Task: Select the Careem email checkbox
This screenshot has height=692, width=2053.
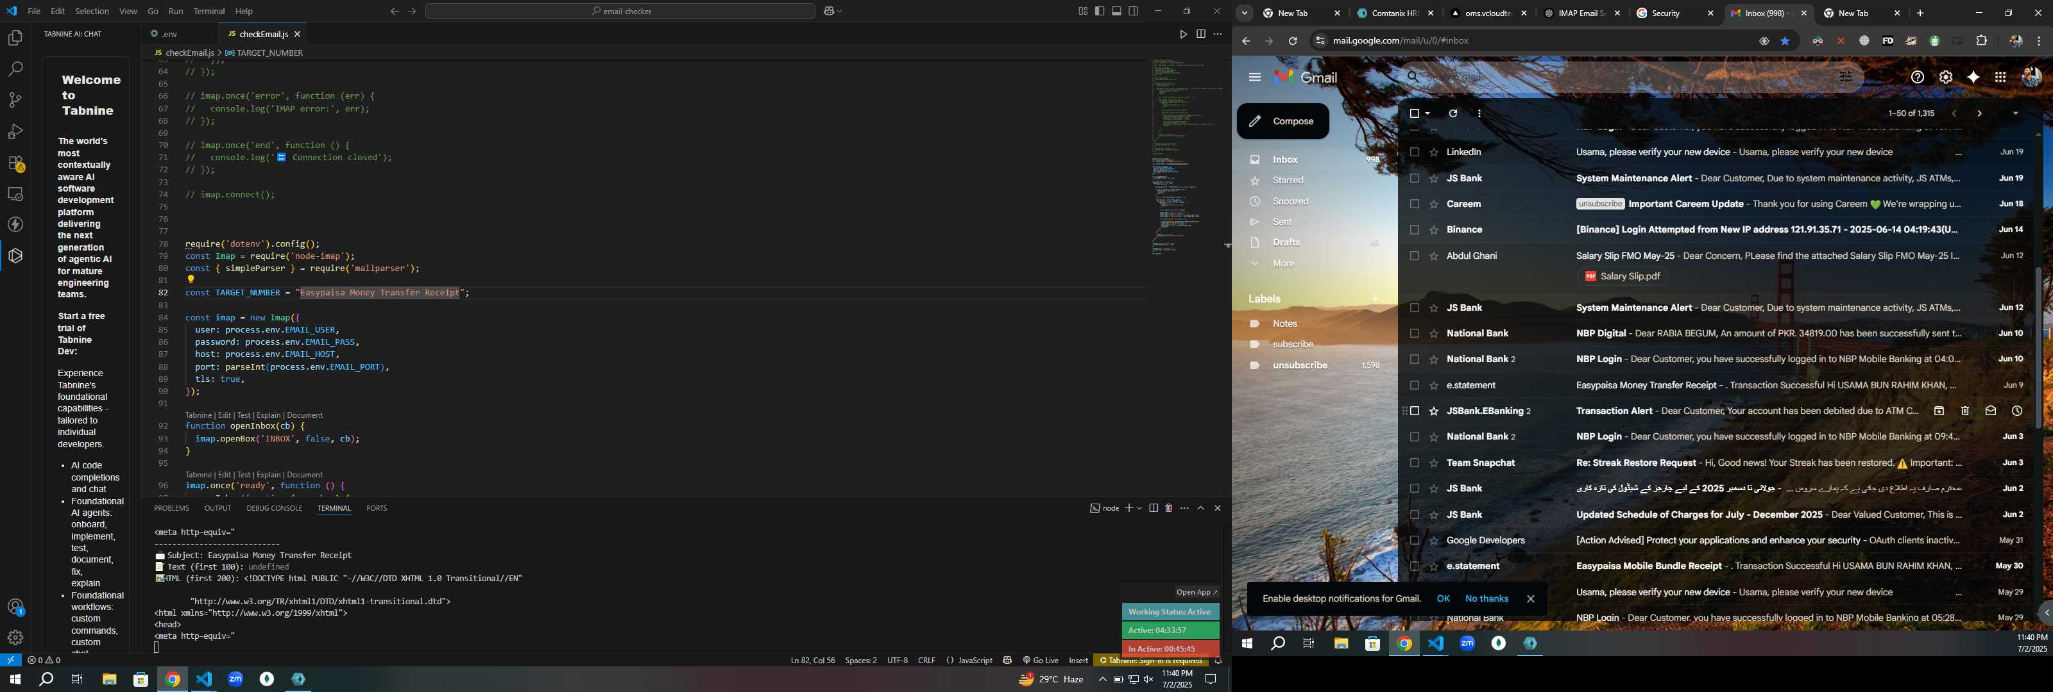Action: pyautogui.click(x=1415, y=204)
